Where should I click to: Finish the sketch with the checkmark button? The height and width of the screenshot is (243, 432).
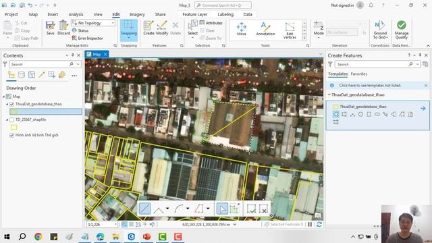click(251, 209)
